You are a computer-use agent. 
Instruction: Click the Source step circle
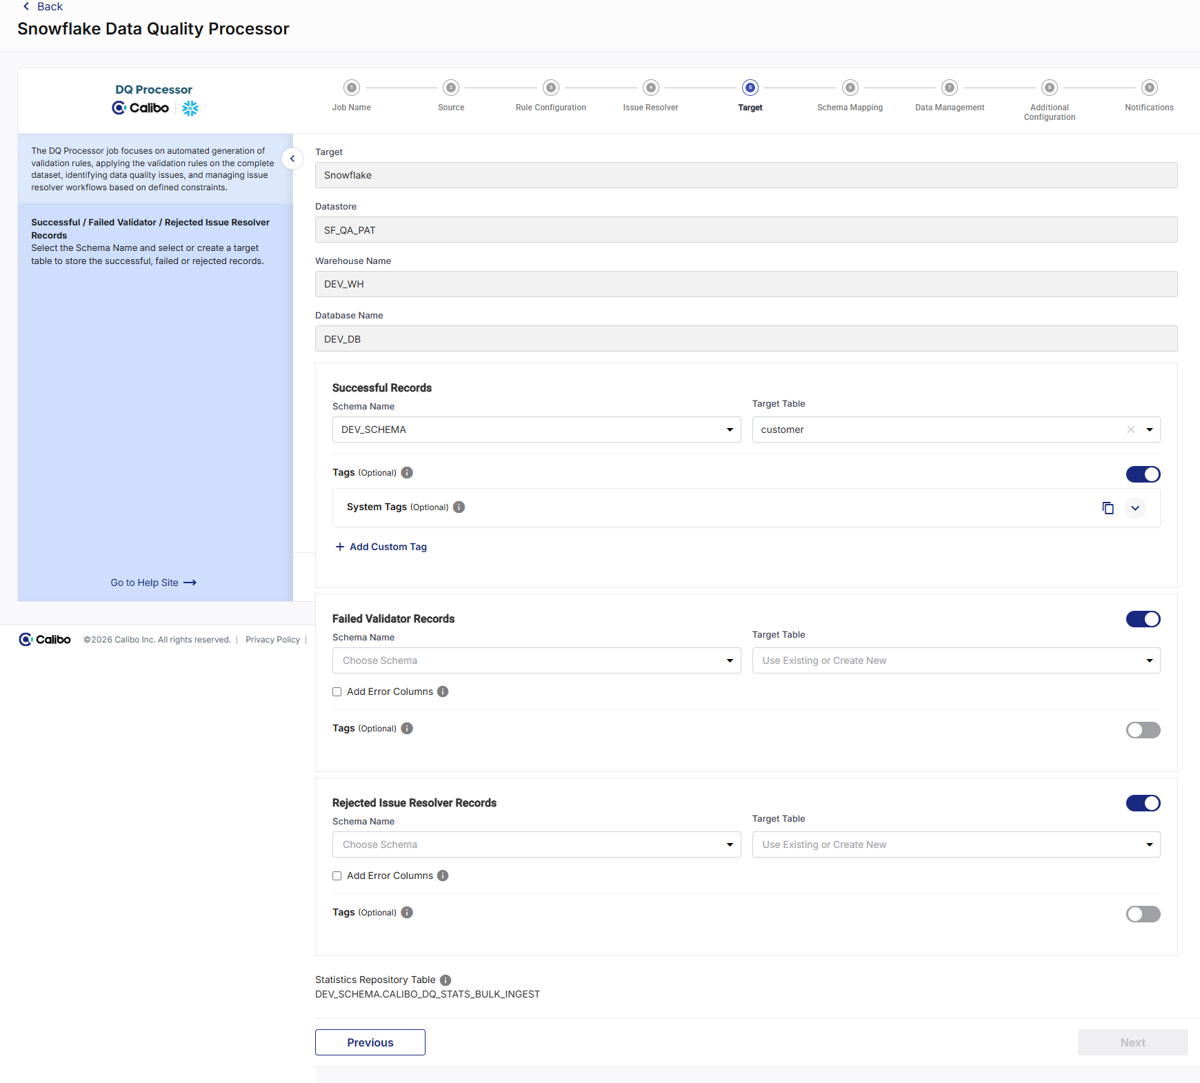tap(451, 88)
